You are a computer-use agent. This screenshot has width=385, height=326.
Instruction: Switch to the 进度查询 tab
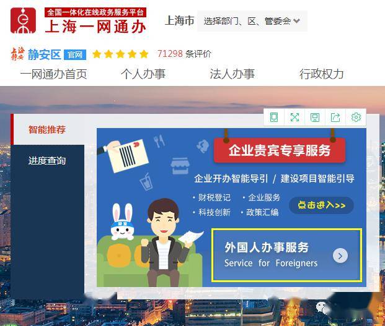[x=47, y=161]
